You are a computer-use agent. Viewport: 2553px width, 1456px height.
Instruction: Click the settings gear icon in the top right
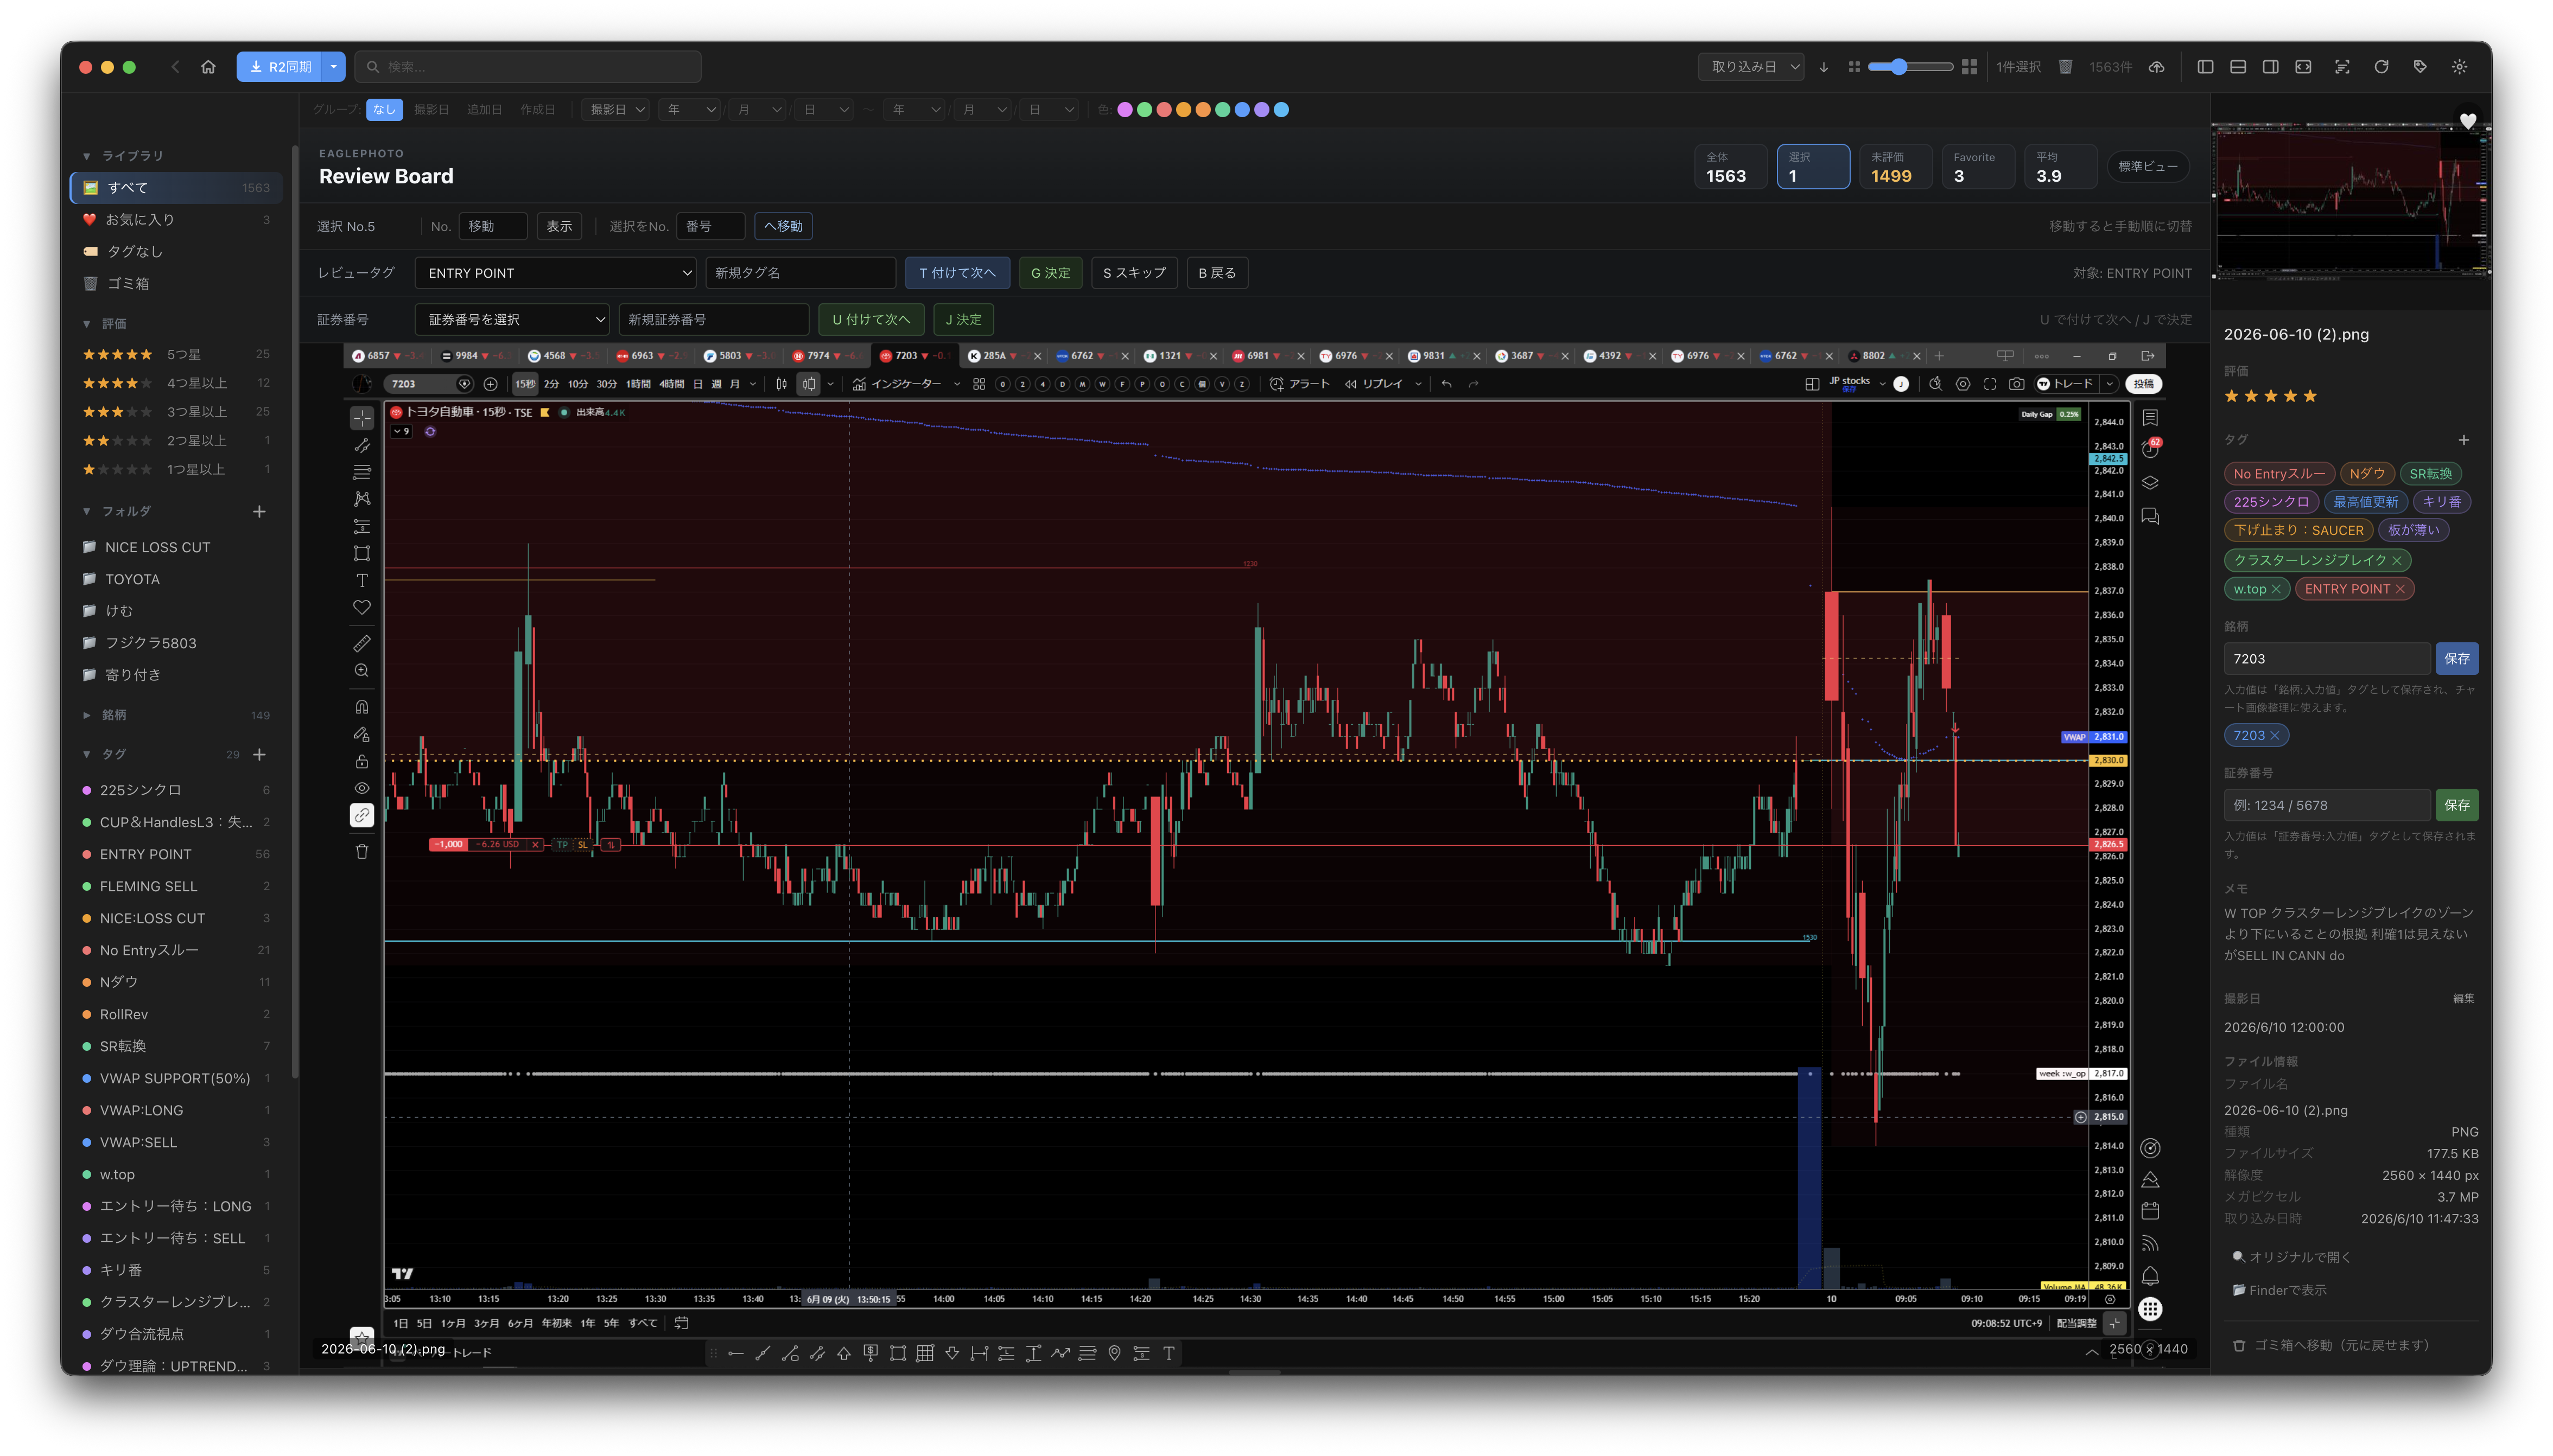pyautogui.click(x=2459, y=67)
